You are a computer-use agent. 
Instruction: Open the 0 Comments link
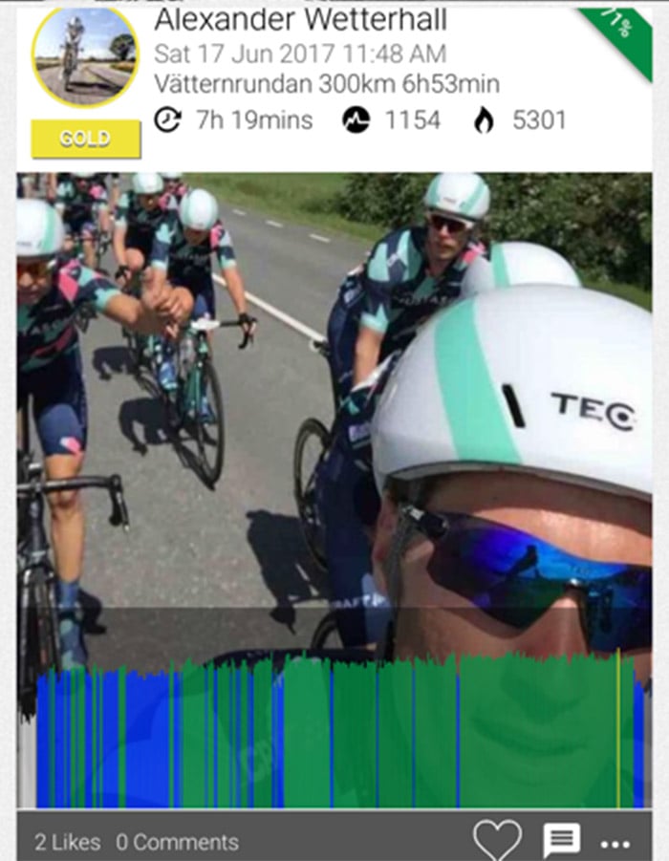[x=178, y=842]
